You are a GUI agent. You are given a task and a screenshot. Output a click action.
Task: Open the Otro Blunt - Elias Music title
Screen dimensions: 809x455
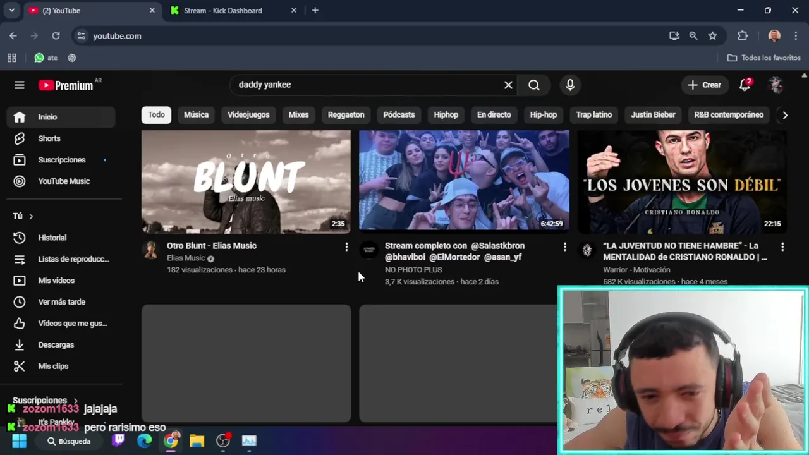212,246
